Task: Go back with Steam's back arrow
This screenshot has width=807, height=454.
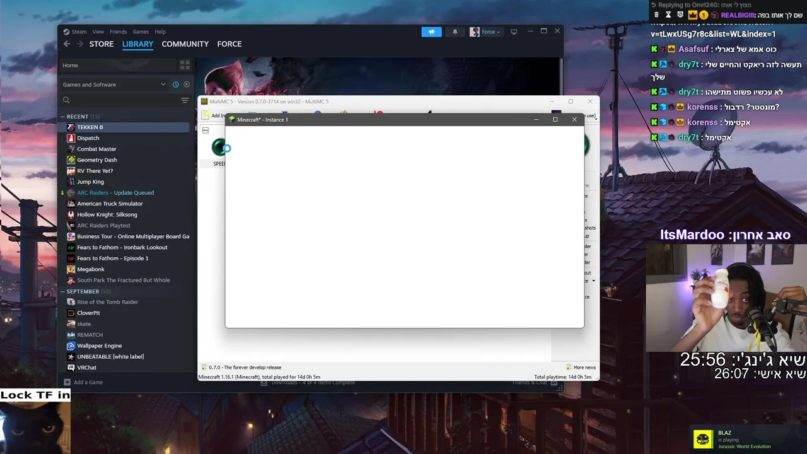Action: click(67, 44)
